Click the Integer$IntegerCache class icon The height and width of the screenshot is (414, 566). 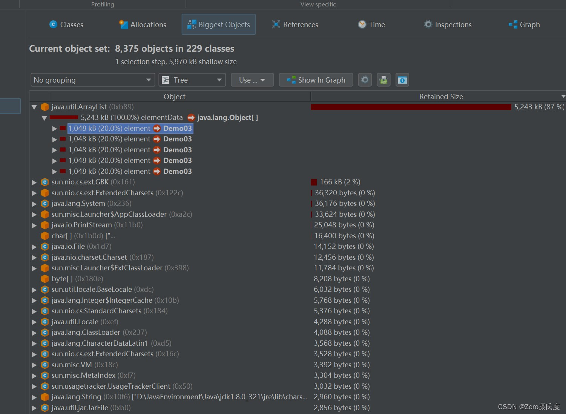pos(45,301)
